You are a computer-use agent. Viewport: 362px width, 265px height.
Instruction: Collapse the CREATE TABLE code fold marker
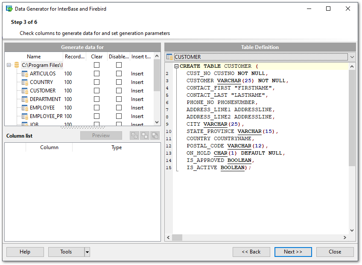pyautogui.click(x=176, y=66)
